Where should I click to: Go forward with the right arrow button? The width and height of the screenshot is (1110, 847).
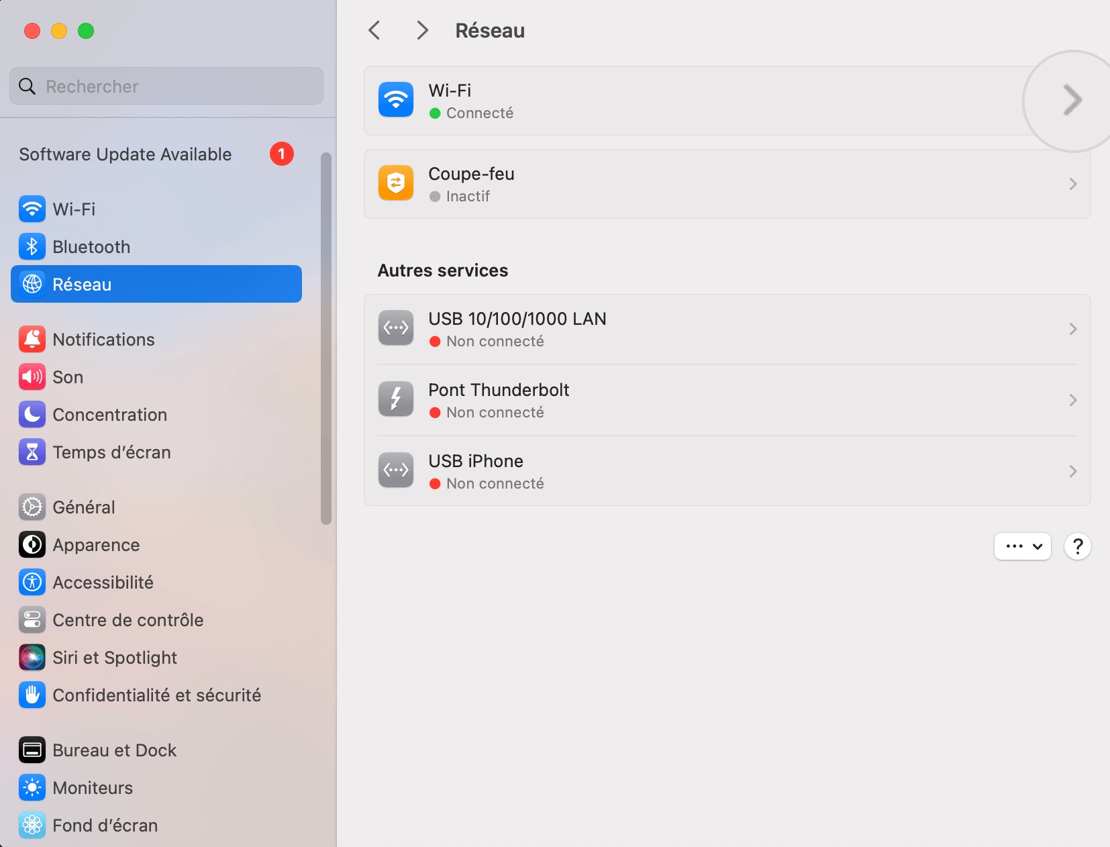coord(422,30)
